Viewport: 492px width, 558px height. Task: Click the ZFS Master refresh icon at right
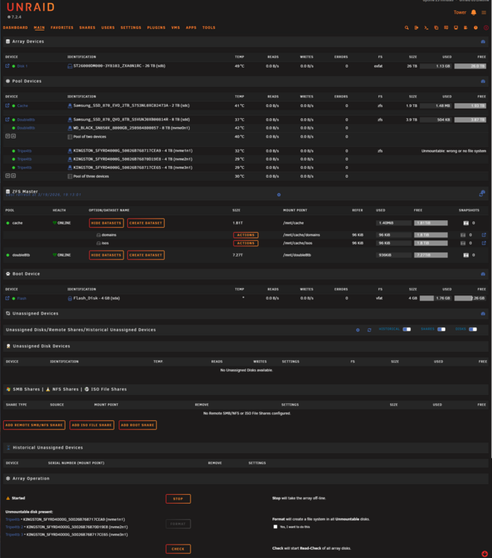coord(482,193)
